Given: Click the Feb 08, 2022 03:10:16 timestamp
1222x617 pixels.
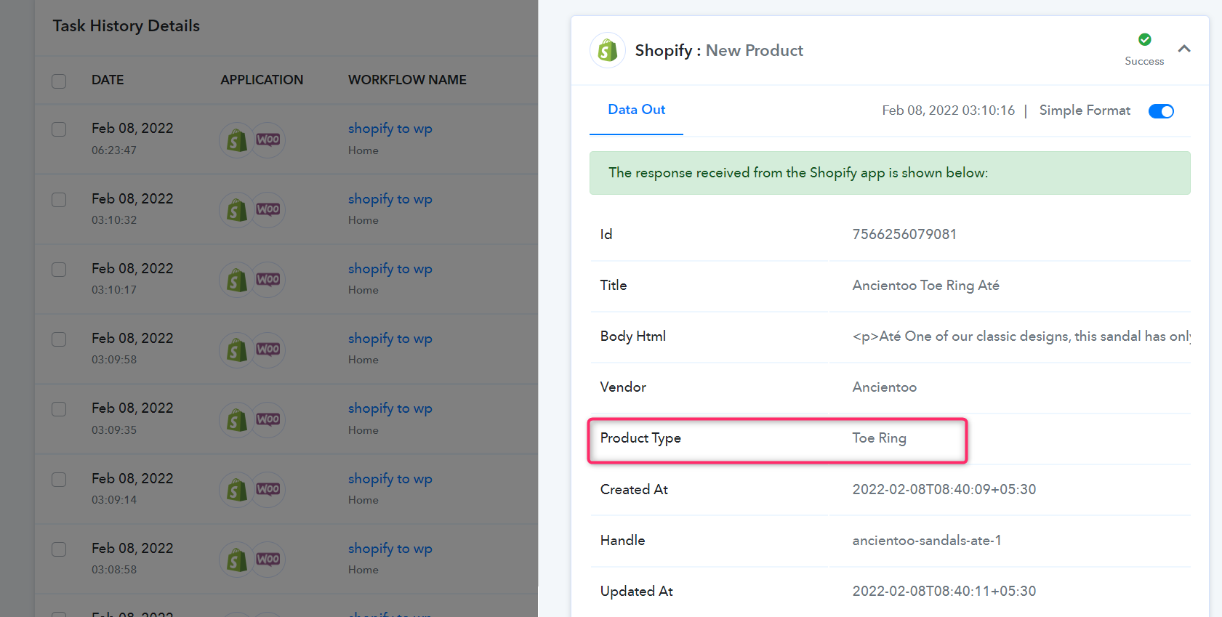Looking at the screenshot, I should tap(948, 110).
